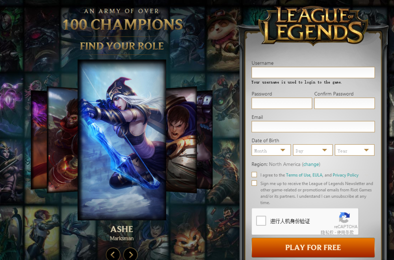The height and width of the screenshot is (260, 394).
Task: Select the Wukong champion card
Action: click(62, 140)
